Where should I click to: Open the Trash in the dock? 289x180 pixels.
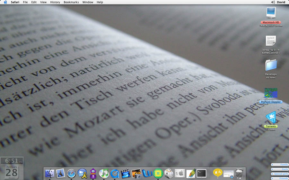coord(239,173)
